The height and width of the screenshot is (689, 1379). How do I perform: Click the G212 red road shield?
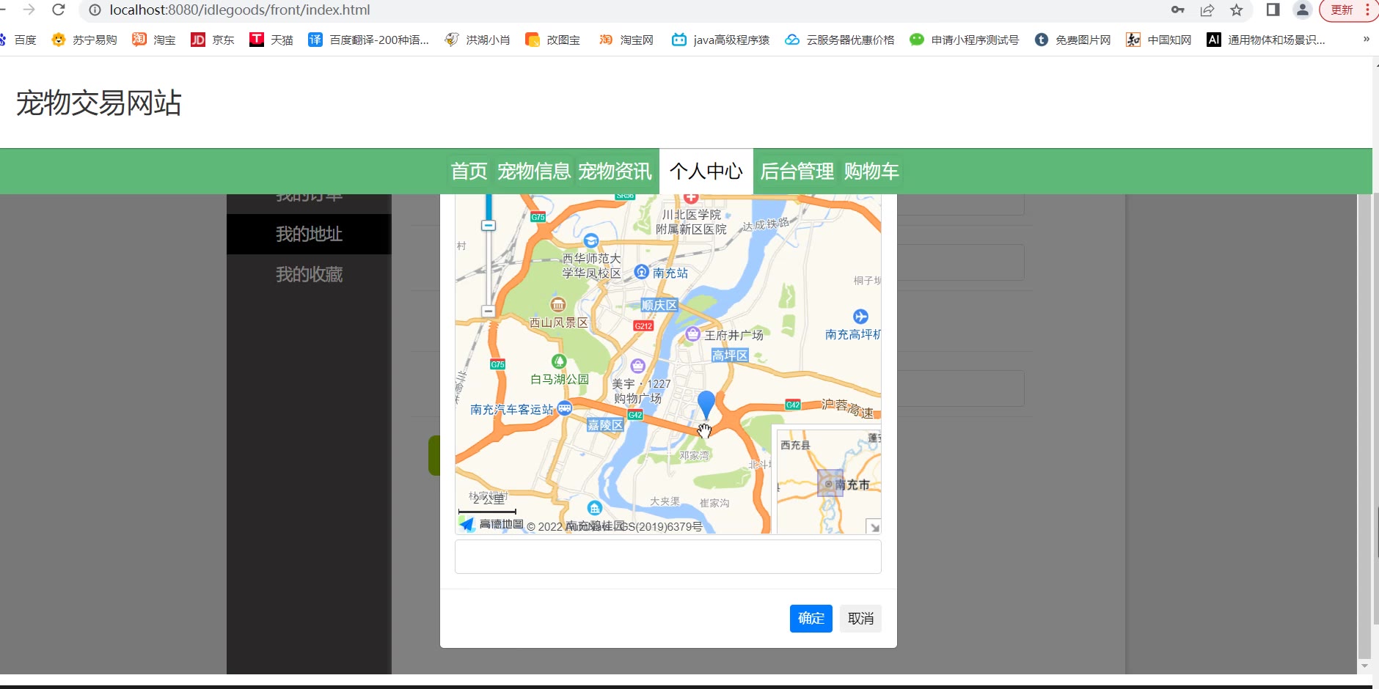(643, 326)
